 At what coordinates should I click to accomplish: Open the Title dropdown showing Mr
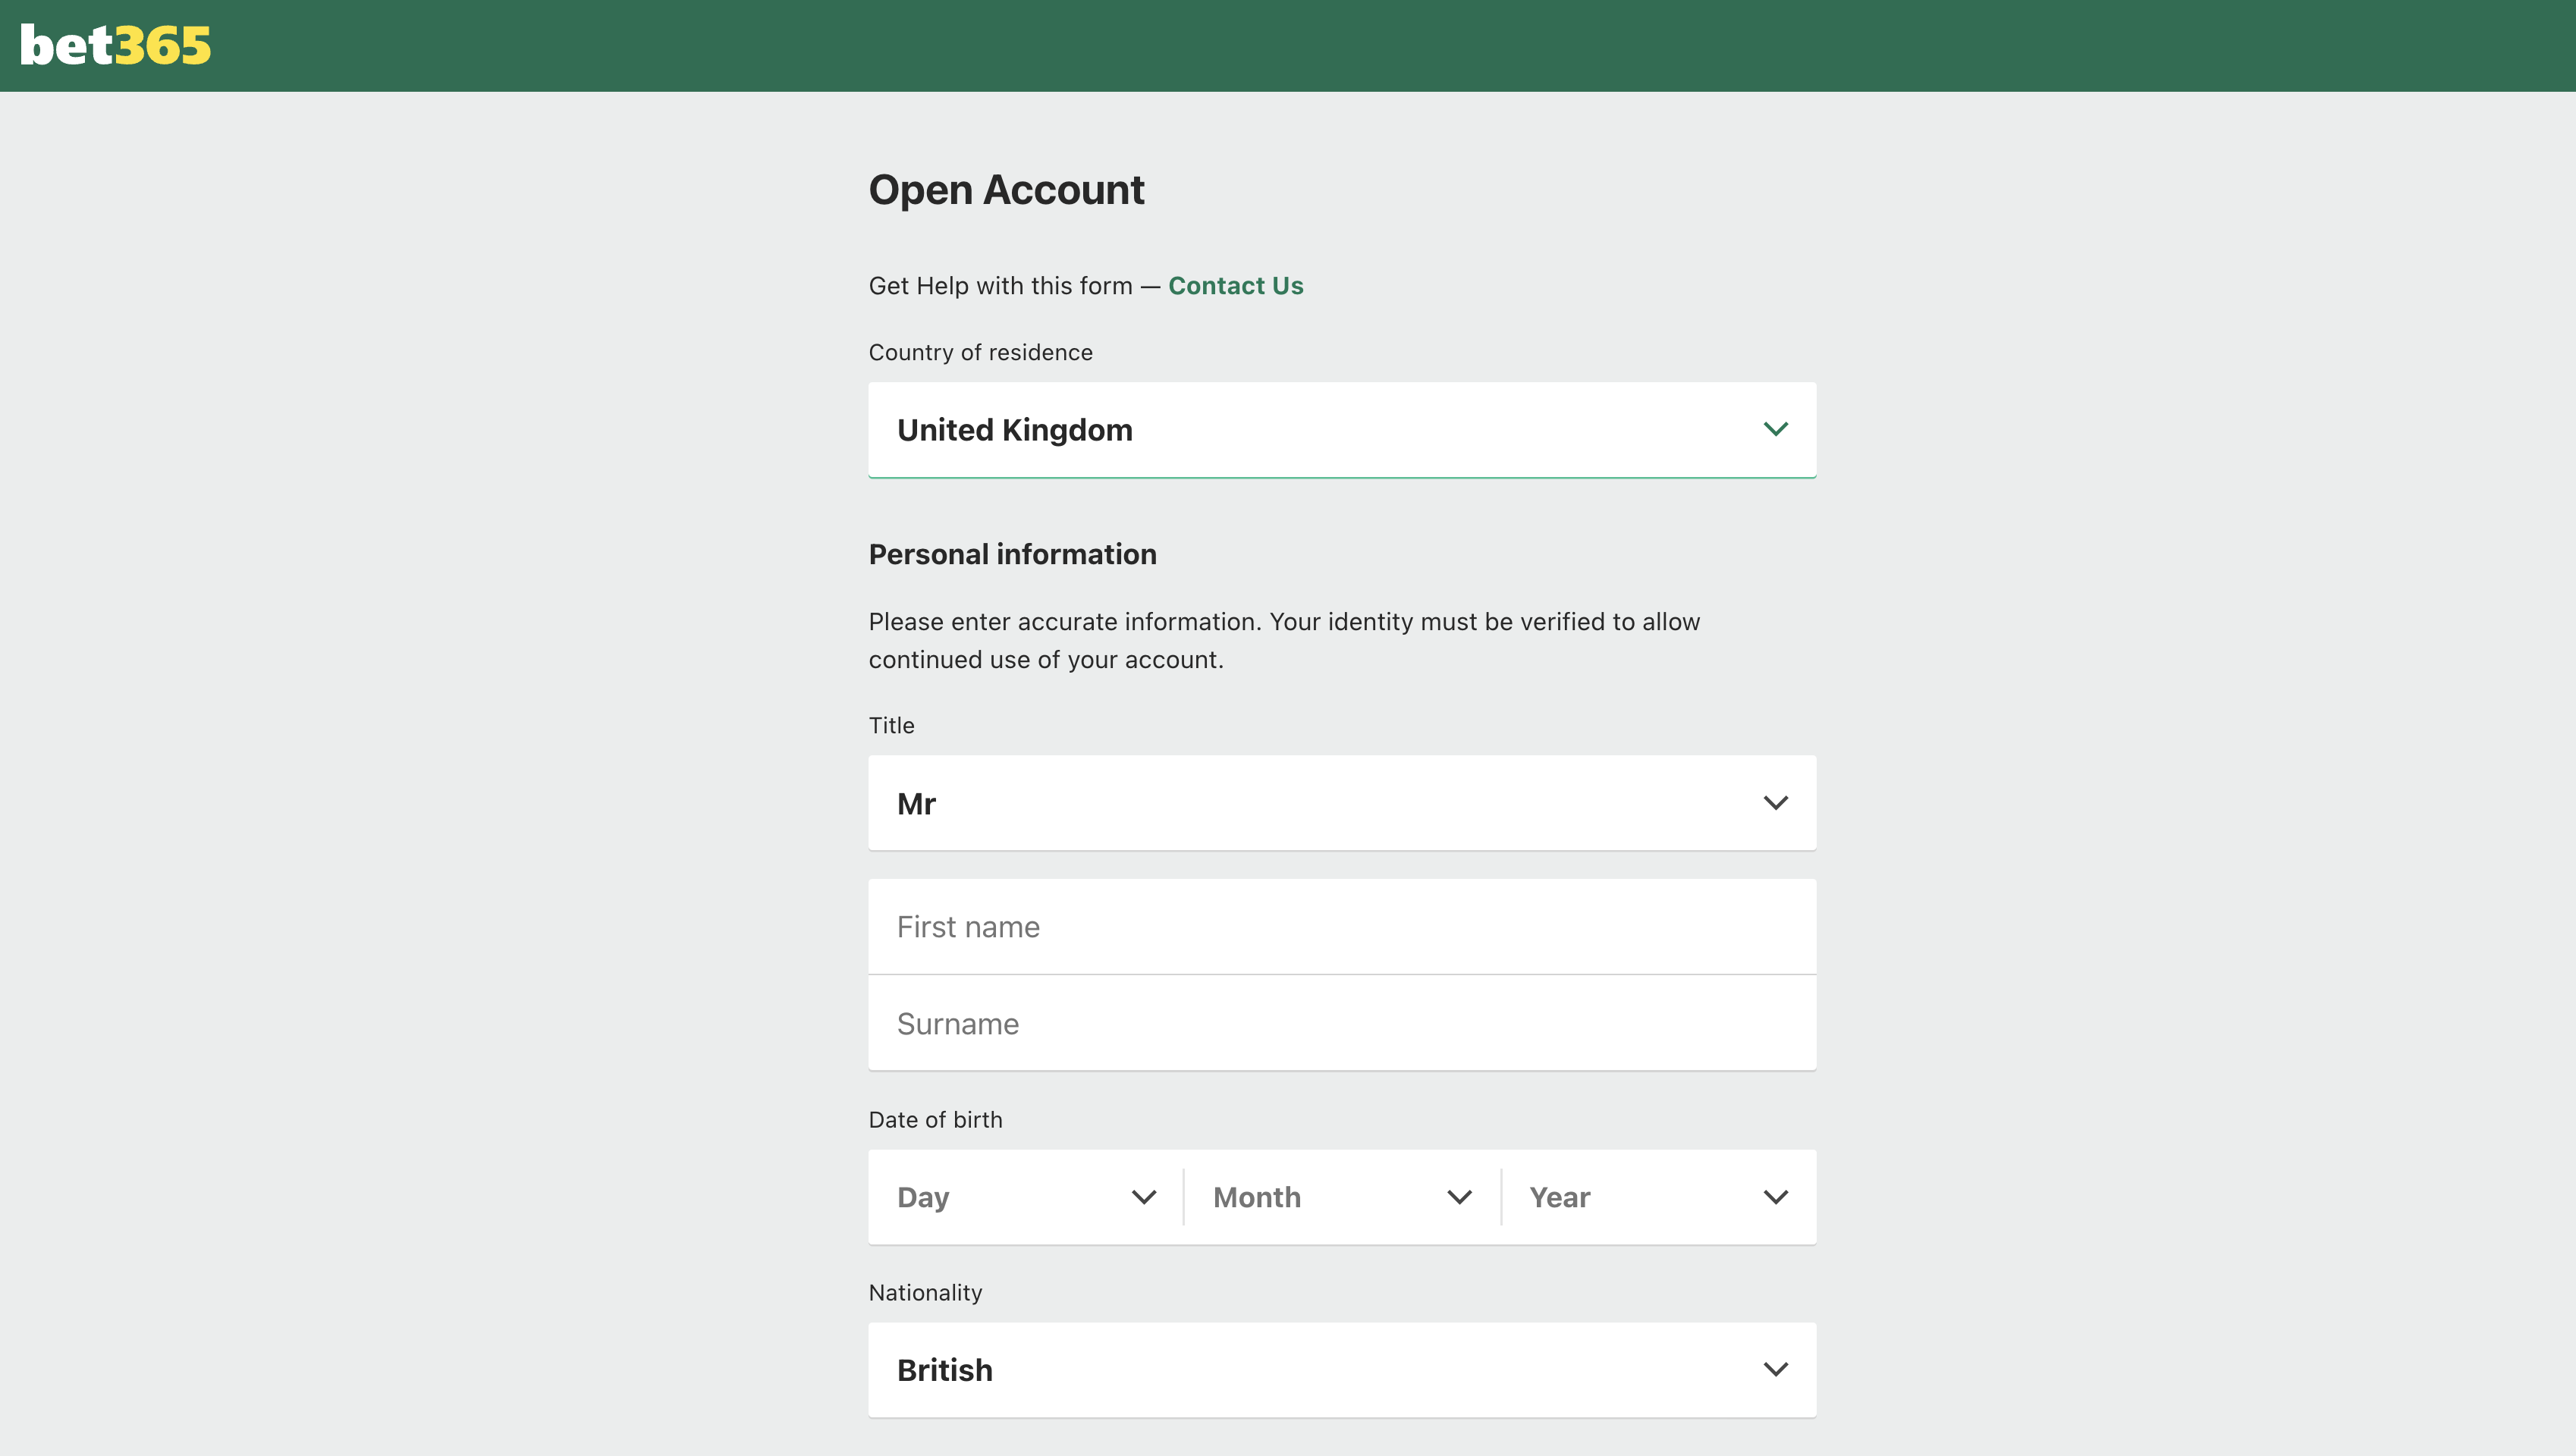tap(1341, 803)
